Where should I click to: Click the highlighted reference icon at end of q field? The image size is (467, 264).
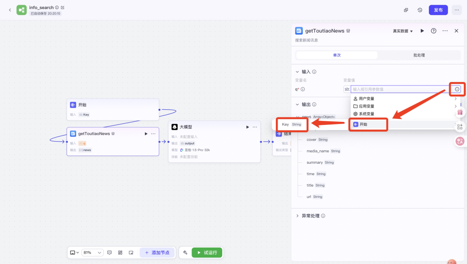[457, 89]
